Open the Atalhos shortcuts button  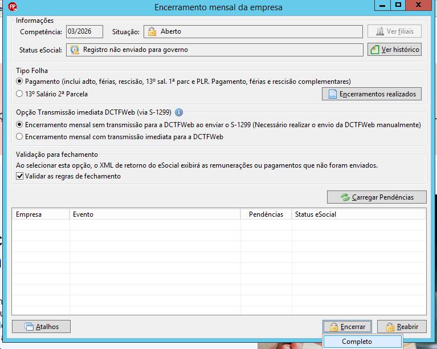pyautogui.click(x=41, y=326)
